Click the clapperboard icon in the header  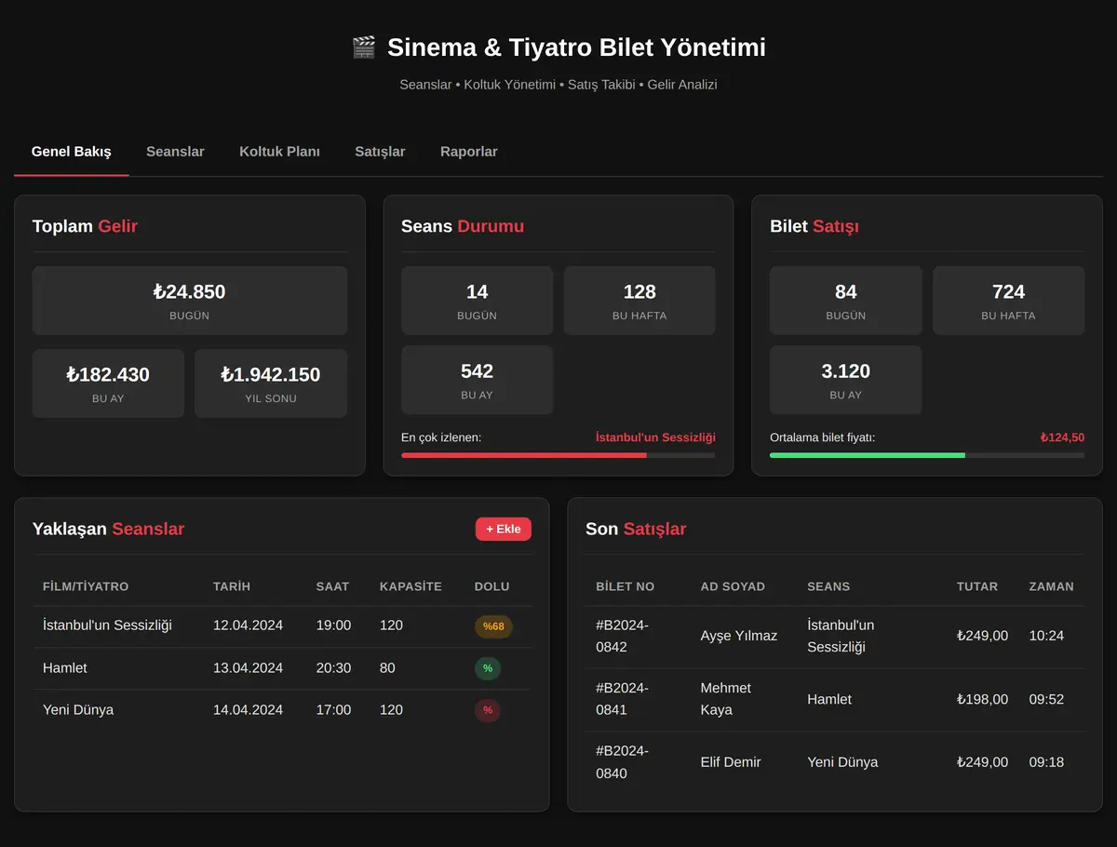point(363,47)
